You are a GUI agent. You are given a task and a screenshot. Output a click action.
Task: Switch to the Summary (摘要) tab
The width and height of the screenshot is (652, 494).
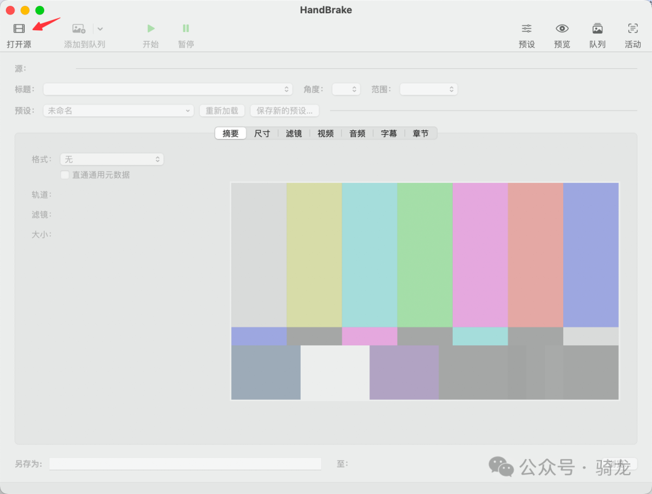(x=231, y=133)
